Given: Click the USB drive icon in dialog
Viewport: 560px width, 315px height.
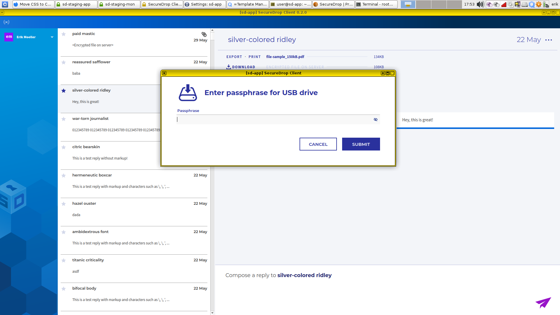Looking at the screenshot, I should (188, 93).
